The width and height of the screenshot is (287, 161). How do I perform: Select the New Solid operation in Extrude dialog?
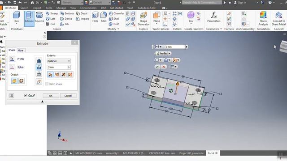pyautogui.click(x=39, y=81)
